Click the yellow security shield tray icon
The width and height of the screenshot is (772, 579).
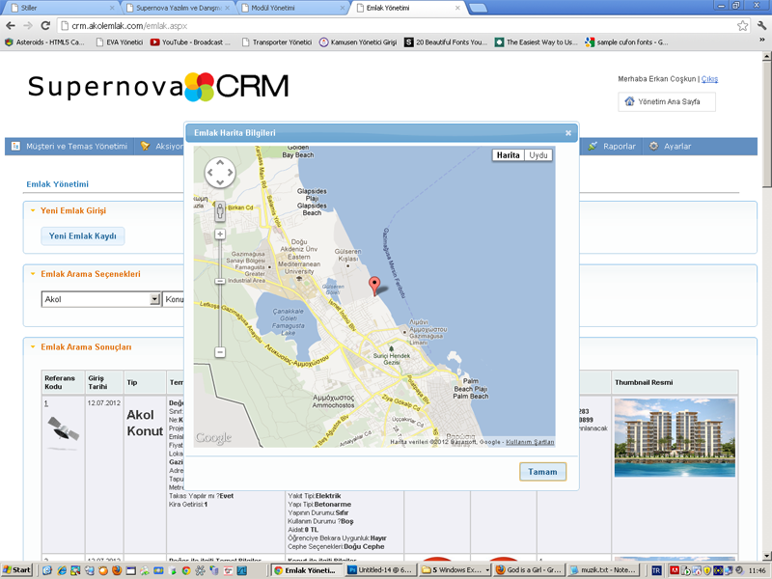[707, 570]
